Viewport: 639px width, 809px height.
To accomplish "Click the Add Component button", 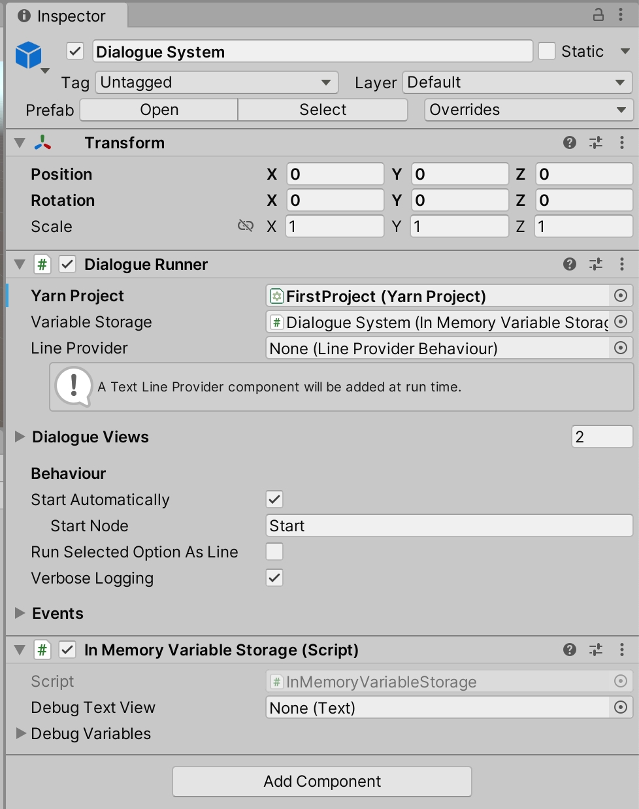I will [321, 782].
